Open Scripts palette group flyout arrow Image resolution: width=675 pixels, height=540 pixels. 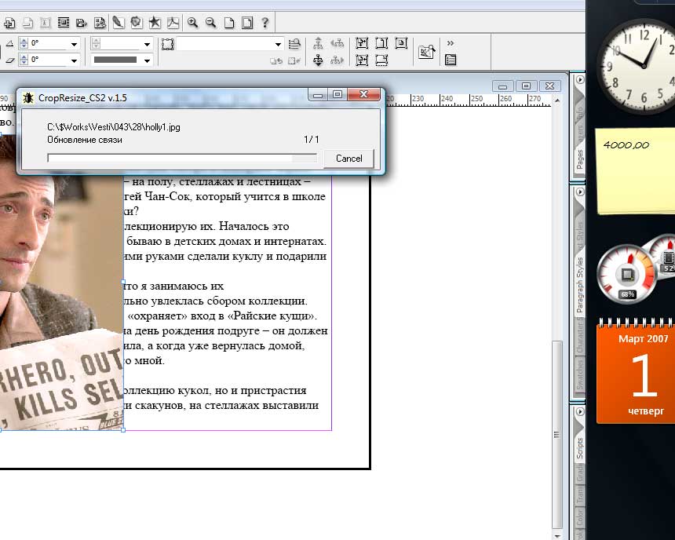point(580,411)
